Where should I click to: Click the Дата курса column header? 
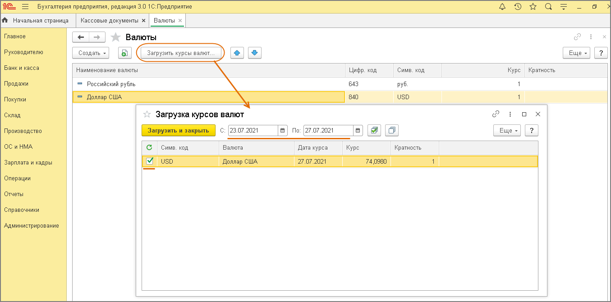[x=318, y=147]
